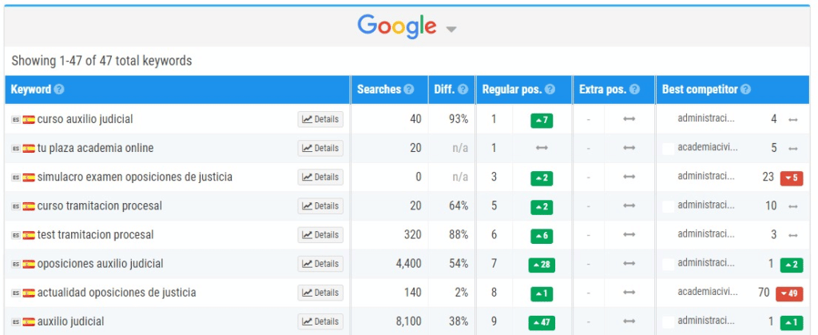Viewport: 818px width, 335px height.
Task: Open the Google search engine dropdown arrow
Action: (x=451, y=30)
